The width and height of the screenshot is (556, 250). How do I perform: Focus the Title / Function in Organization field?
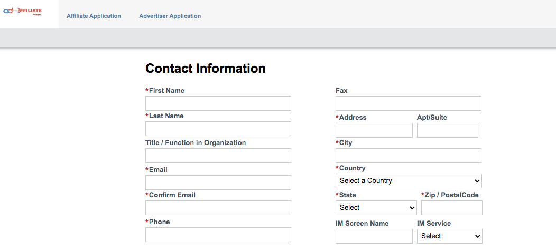coord(218,156)
